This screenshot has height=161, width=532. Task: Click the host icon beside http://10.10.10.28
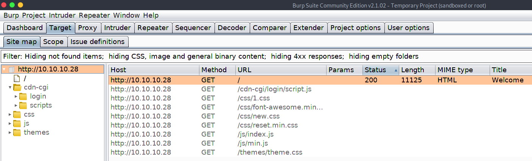pyautogui.click(x=11, y=70)
